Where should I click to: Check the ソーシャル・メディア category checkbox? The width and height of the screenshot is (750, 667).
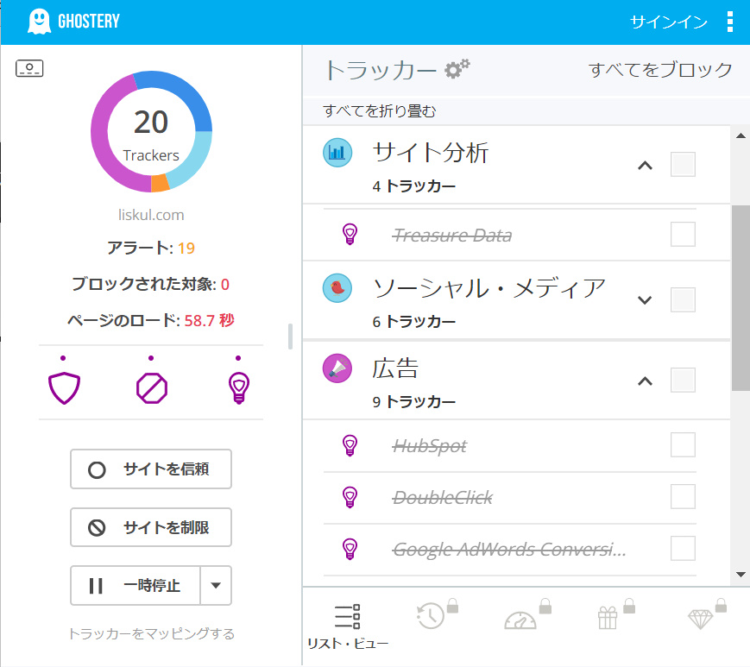pyautogui.click(x=683, y=299)
